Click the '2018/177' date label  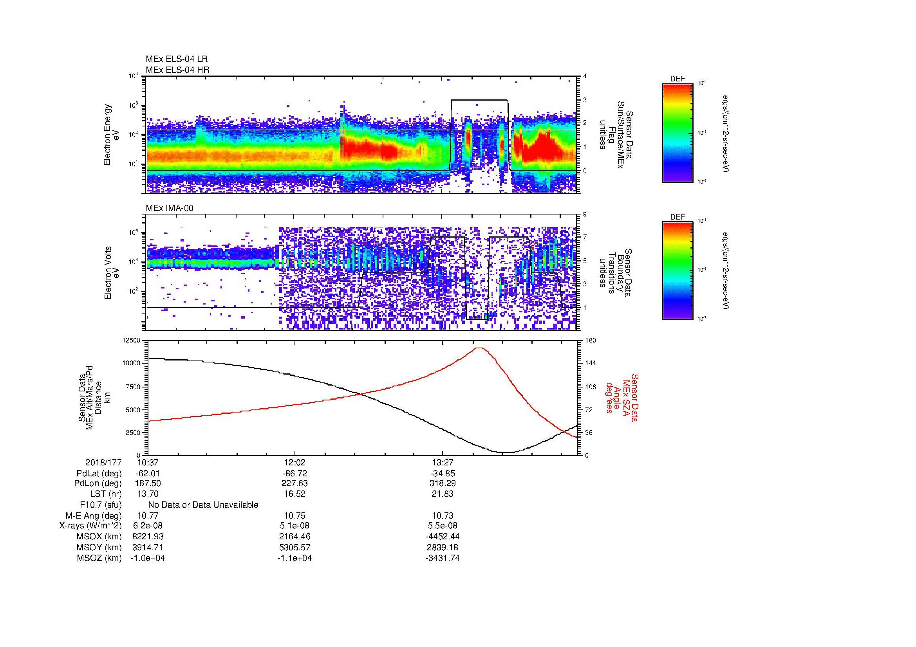(103, 462)
